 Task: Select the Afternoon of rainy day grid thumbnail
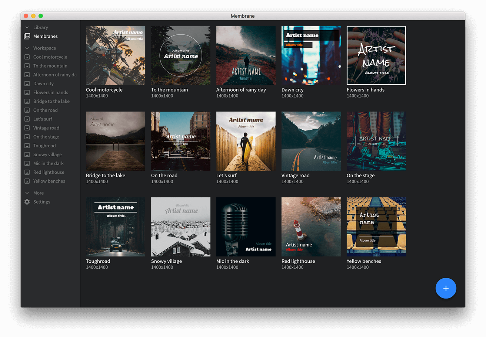[x=246, y=55]
